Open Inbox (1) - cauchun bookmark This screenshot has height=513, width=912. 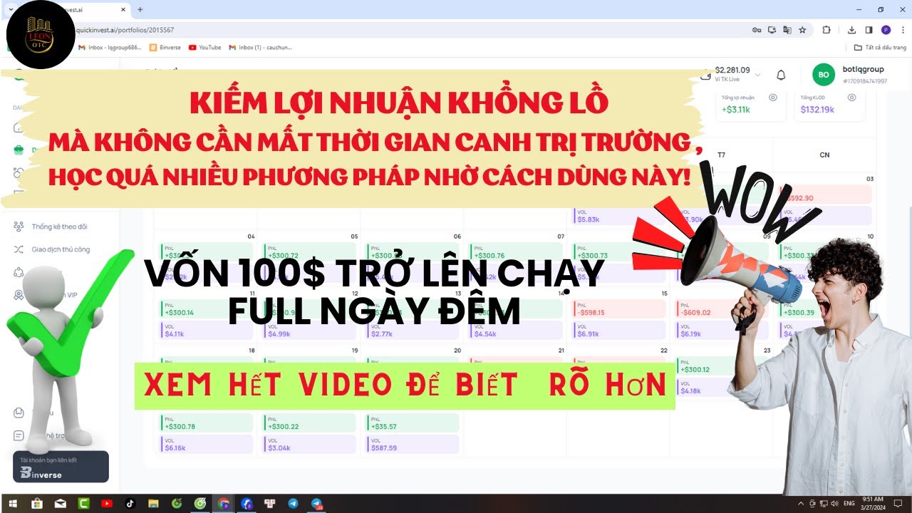pos(260,48)
